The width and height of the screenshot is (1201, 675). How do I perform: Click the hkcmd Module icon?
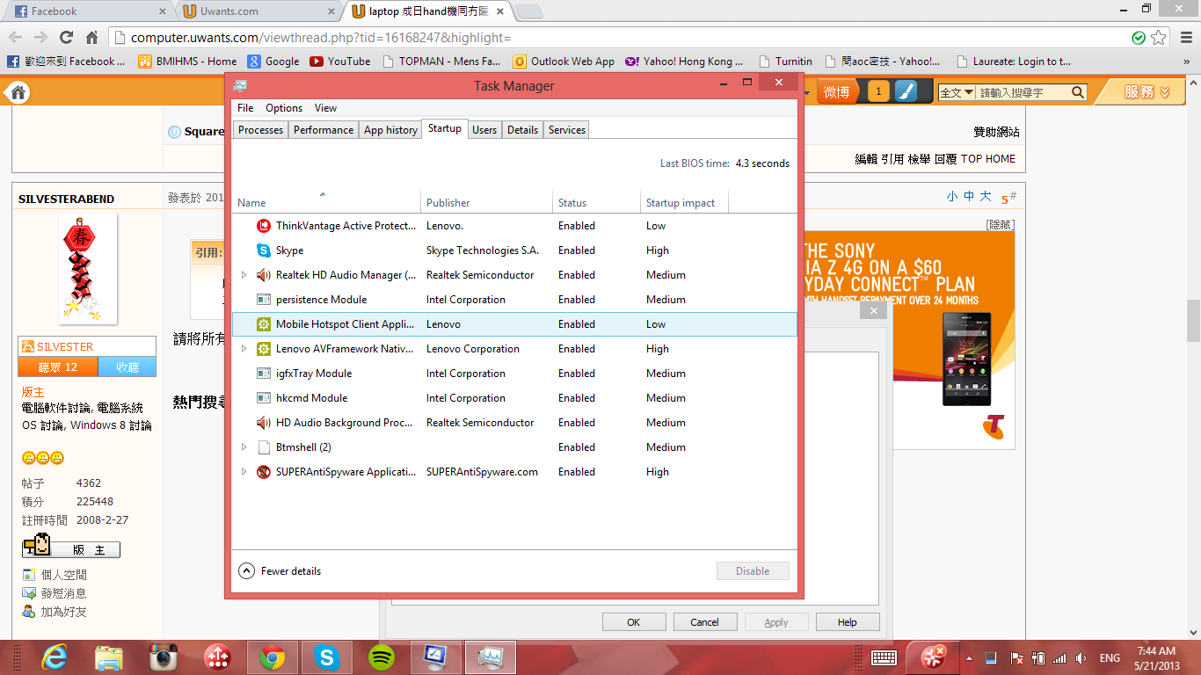coord(263,398)
